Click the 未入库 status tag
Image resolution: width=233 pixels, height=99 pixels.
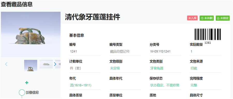[x=192, y=18]
